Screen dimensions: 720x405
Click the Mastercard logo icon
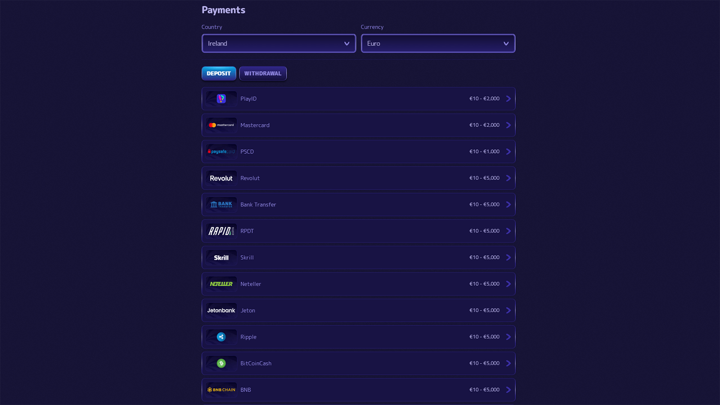coord(221,125)
